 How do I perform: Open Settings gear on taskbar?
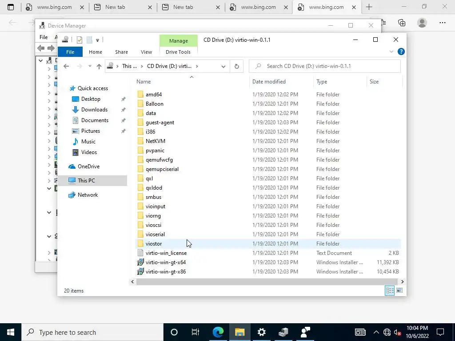[x=261, y=332]
